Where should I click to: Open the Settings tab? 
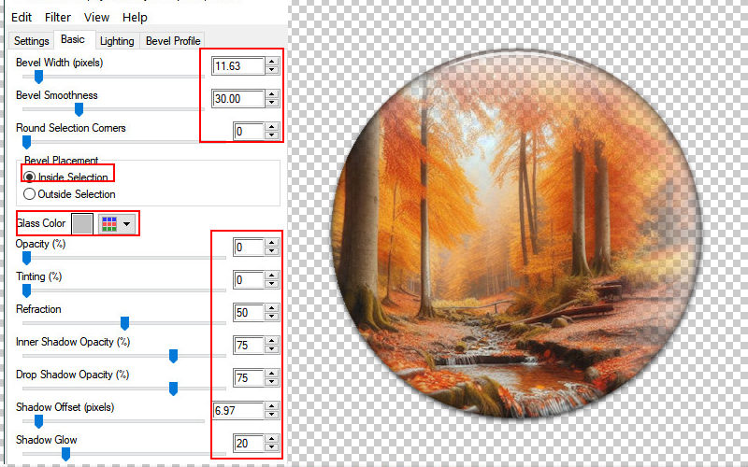[31, 41]
